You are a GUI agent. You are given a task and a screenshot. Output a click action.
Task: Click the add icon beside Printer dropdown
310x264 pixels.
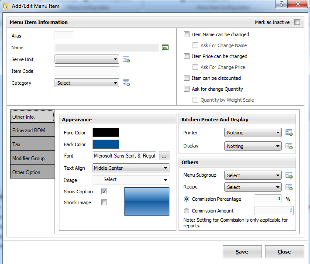point(289,133)
